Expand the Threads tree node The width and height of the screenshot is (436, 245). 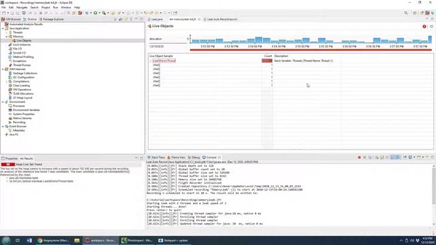(7, 33)
